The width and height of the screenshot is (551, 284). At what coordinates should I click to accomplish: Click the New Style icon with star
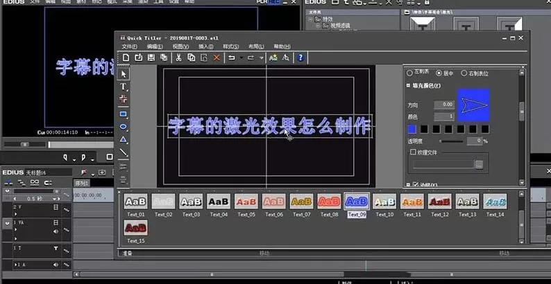pyautogui.click(x=273, y=58)
